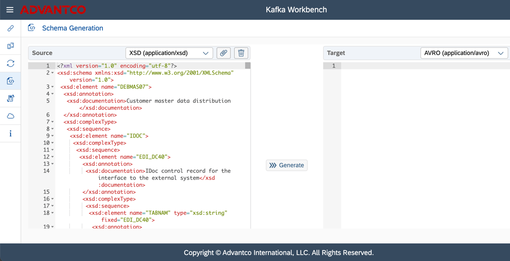This screenshot has width=510, height=261.
Task: Collapse the xsd:schema block at line 2
Action: 52,73
